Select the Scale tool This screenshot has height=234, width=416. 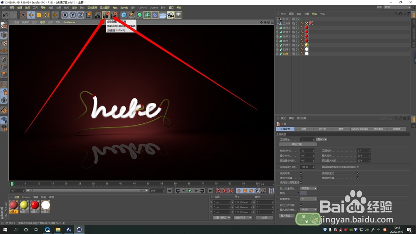(x=39, y=15)
